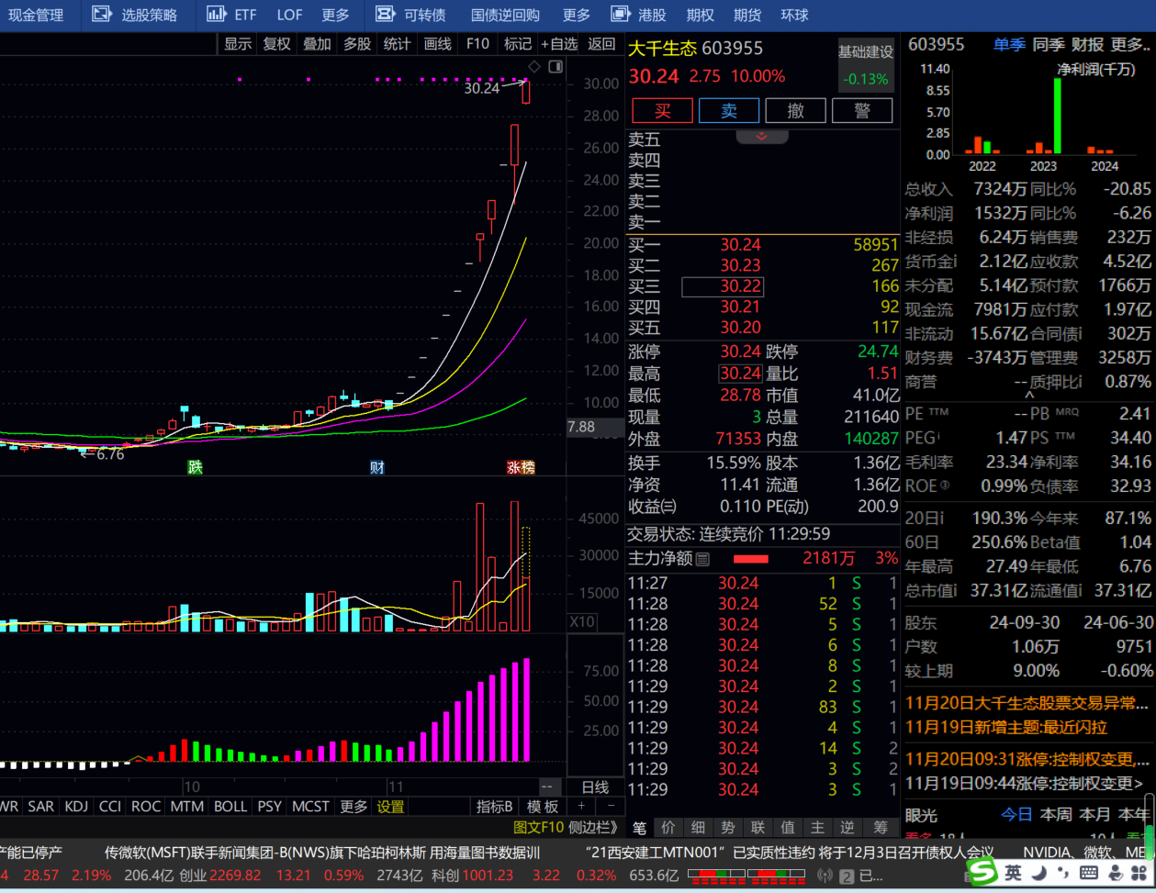Click the highlighted 30.22 price field at 买三
The height and width of the screenshot is (893, 1156).
click(723, 286)
